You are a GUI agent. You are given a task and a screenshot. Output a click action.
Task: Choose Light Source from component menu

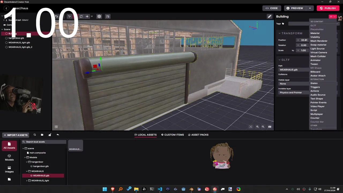(323, 49)
